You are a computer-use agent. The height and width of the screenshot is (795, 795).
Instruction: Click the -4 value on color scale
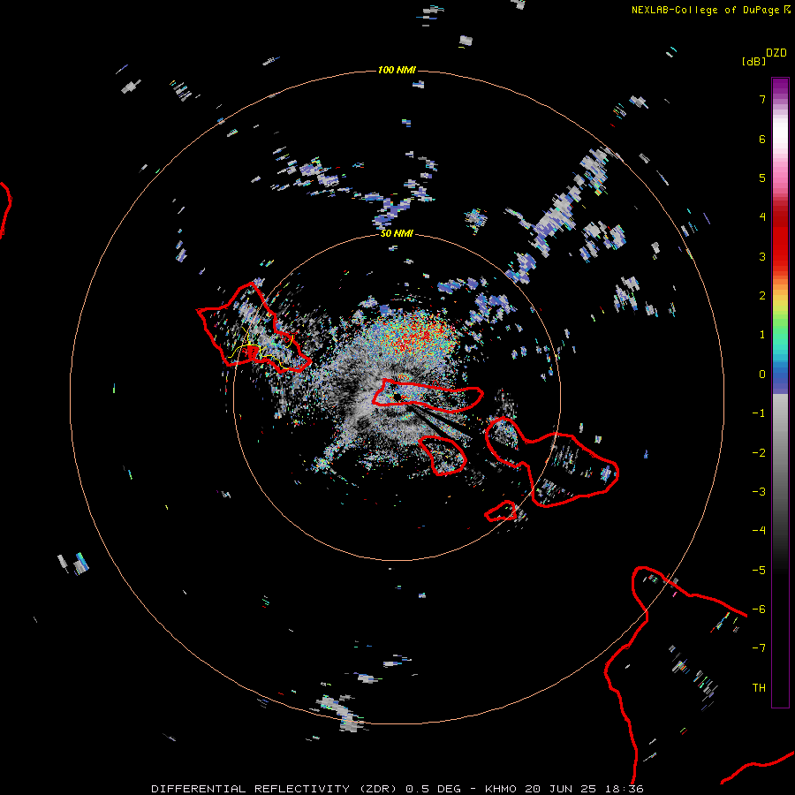pos(759,531)
